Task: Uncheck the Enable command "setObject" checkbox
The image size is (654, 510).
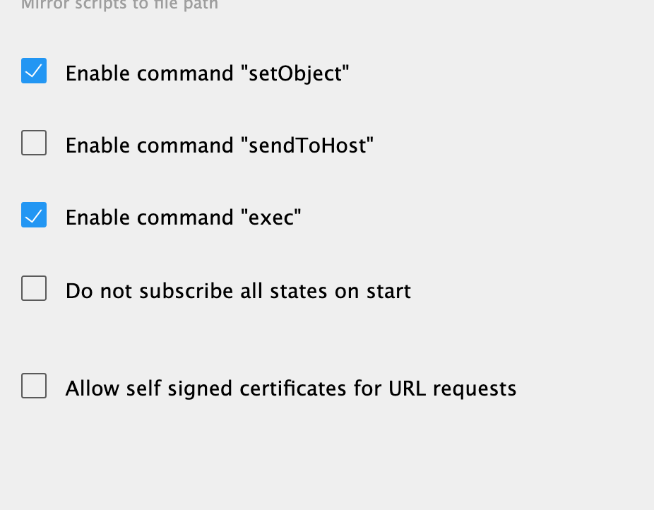Action: [34, 71]
